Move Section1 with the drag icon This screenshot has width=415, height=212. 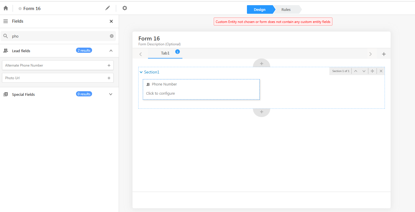(x=372, y=71)
